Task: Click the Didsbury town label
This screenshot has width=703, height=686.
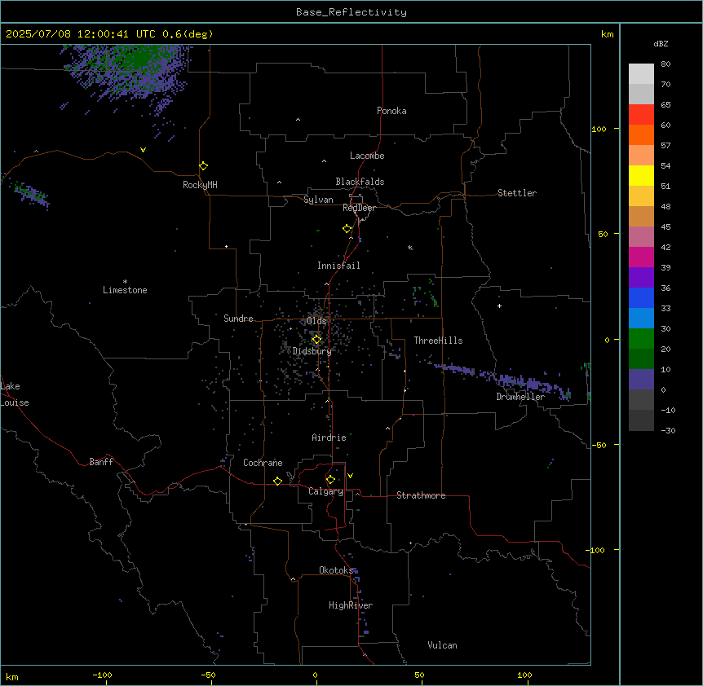Action: 312,351
